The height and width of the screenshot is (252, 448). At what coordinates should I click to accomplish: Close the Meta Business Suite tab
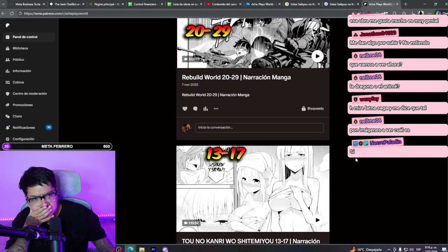(x=44, y=4)
